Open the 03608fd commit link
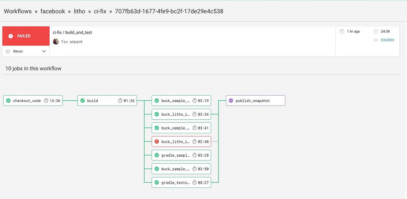Viewport: 407px width, 199px height. coord(387,40)
